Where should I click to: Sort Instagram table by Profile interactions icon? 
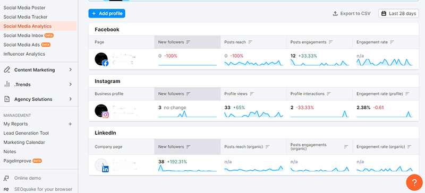coord(329,94)
